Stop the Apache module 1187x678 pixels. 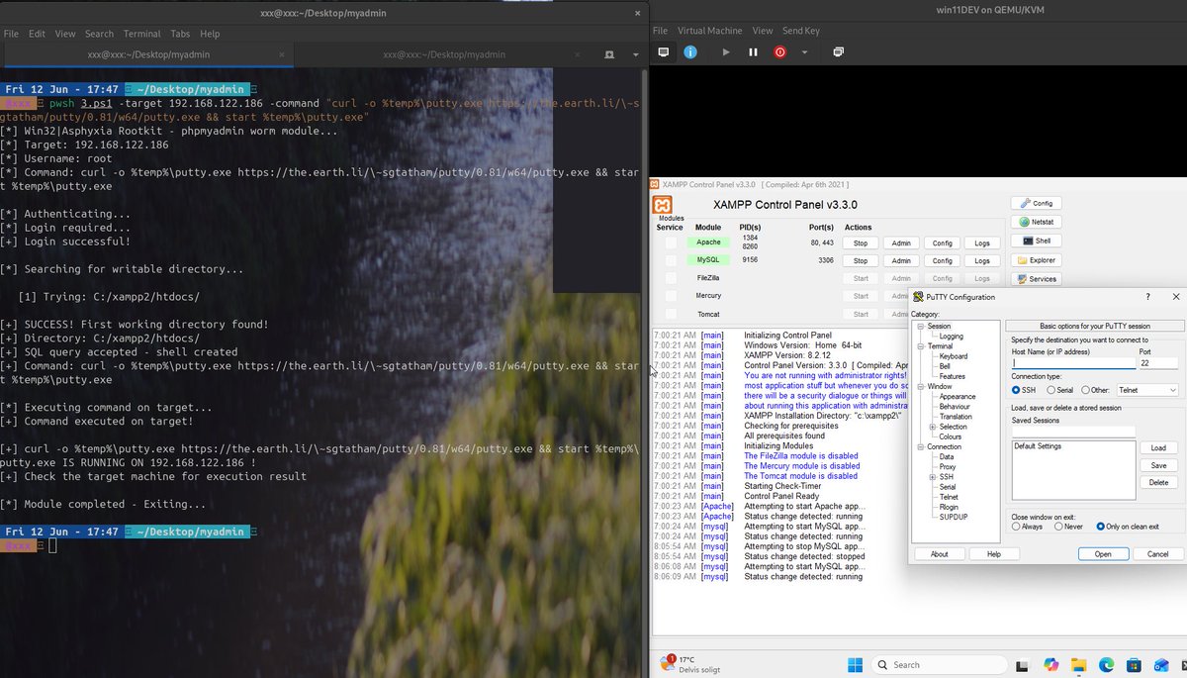click(x=861, y=242)
